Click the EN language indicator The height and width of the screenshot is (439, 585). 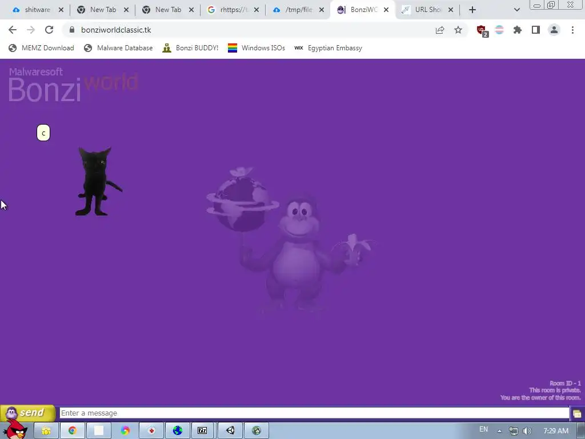pyautogui.click(x=483, y=429)
